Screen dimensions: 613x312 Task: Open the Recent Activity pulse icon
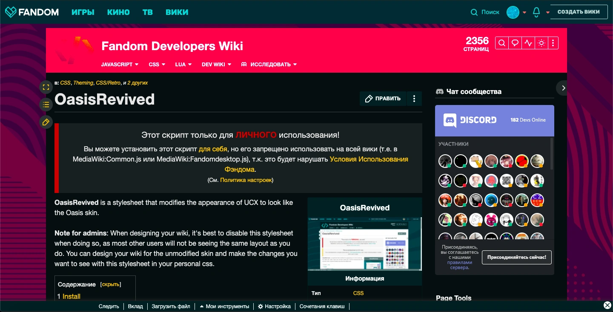pos(528,43)
